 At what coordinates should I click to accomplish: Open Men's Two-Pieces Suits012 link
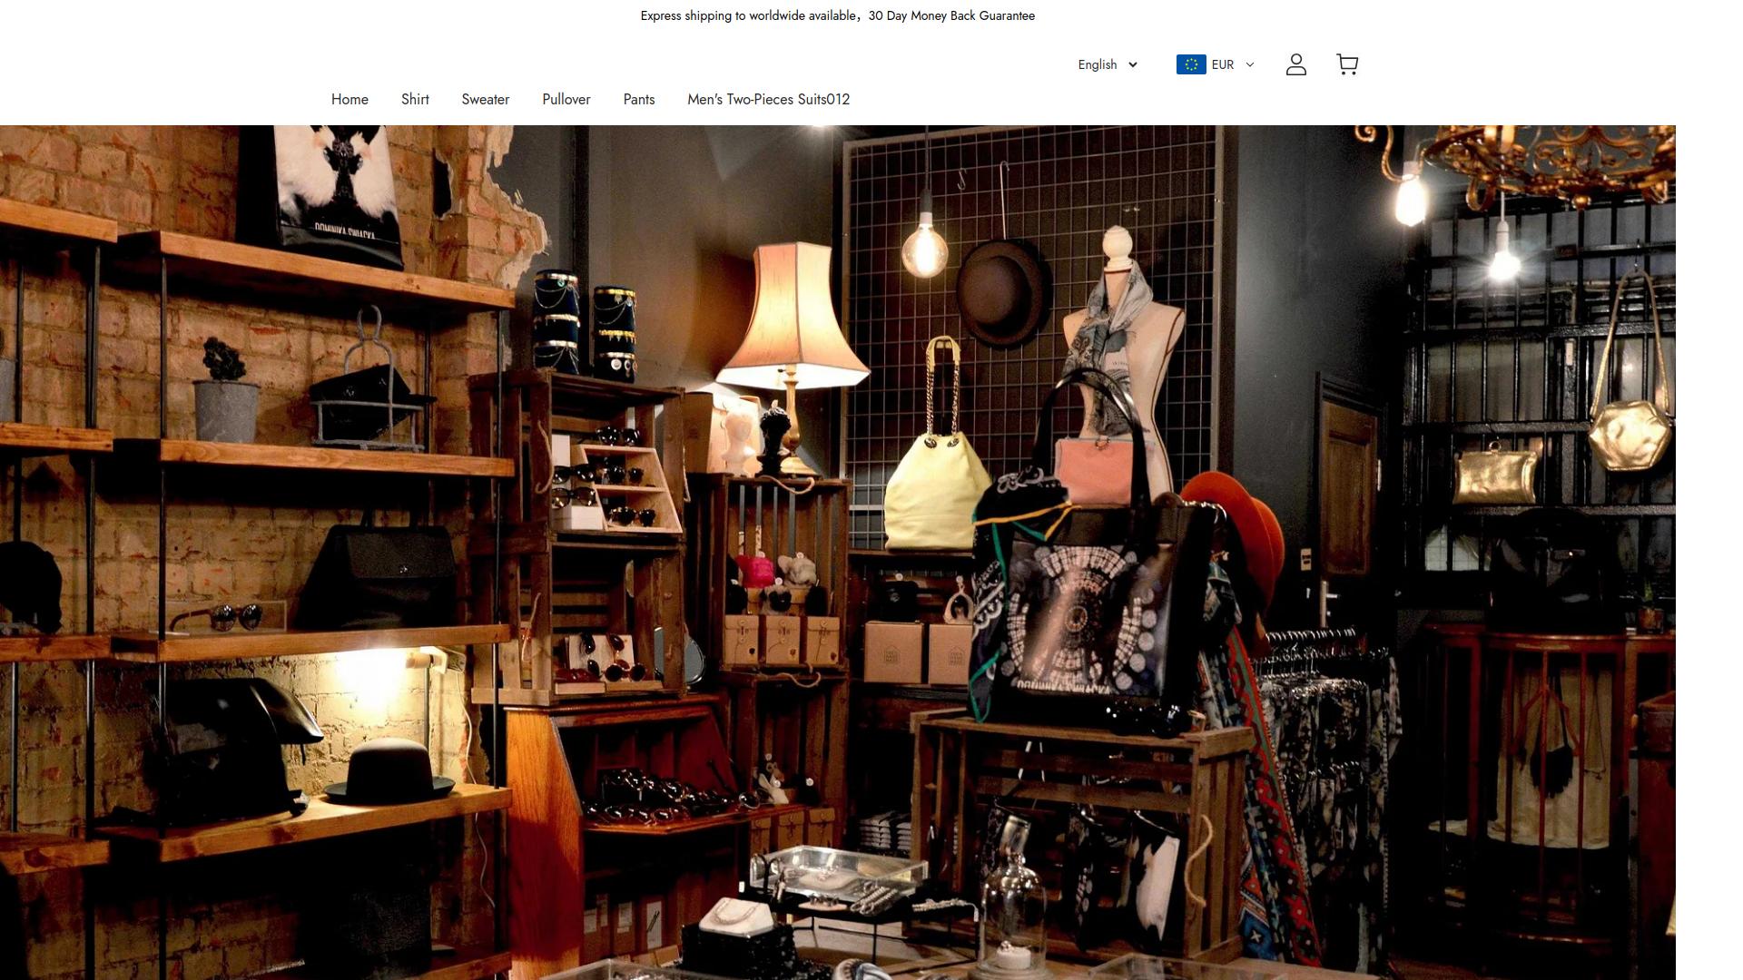point(768,100)
